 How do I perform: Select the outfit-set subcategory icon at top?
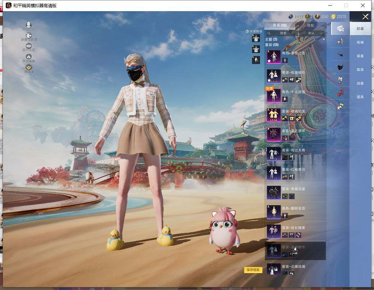pos(340,29)
